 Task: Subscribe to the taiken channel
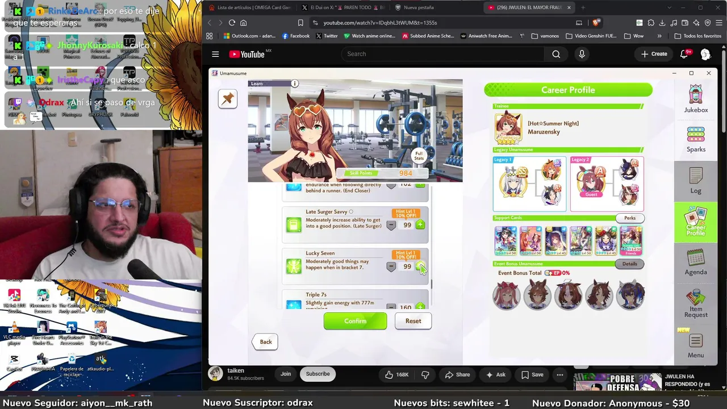(317, 374)
